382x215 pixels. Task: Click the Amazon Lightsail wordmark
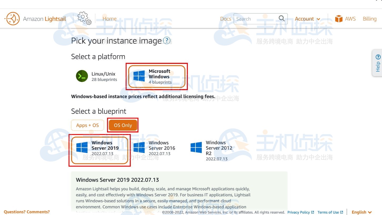click(x=44, y=19)
